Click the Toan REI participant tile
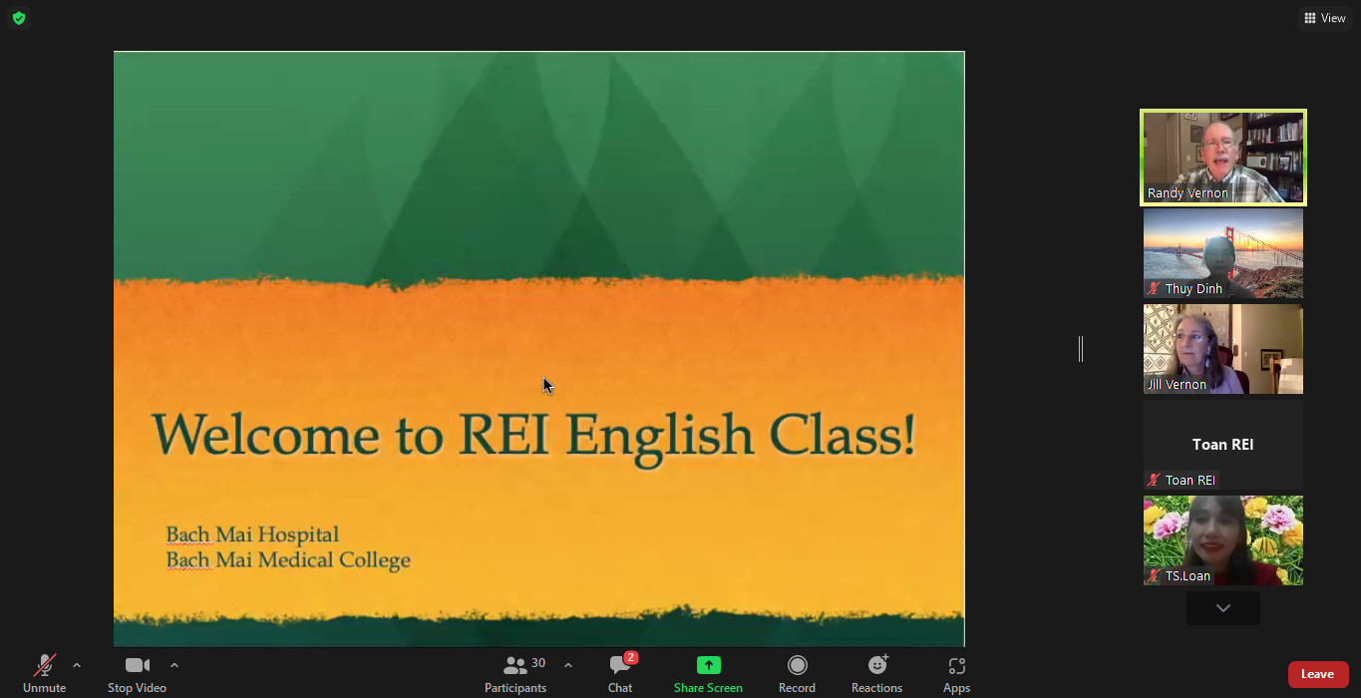The height and width of the screenshot is (698, 1361). click(1222, 445)
